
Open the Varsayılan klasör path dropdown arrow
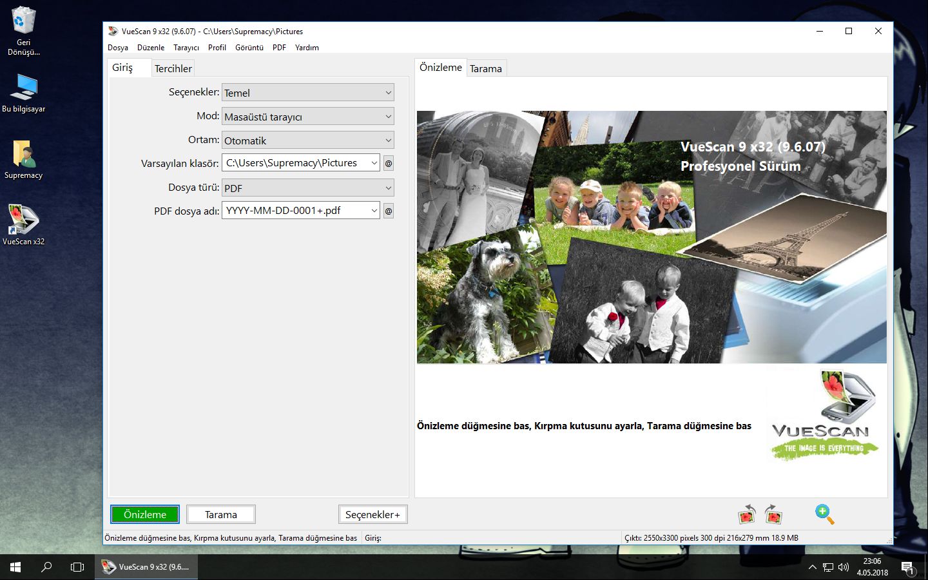tap(374, 163)
